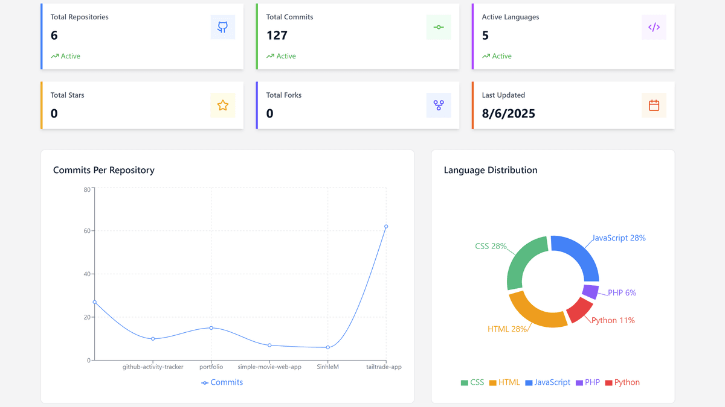This screenshot has height=407, width=725.
Task: Select the tailtrade-app data point on line chart
Action: coord(387,227)
